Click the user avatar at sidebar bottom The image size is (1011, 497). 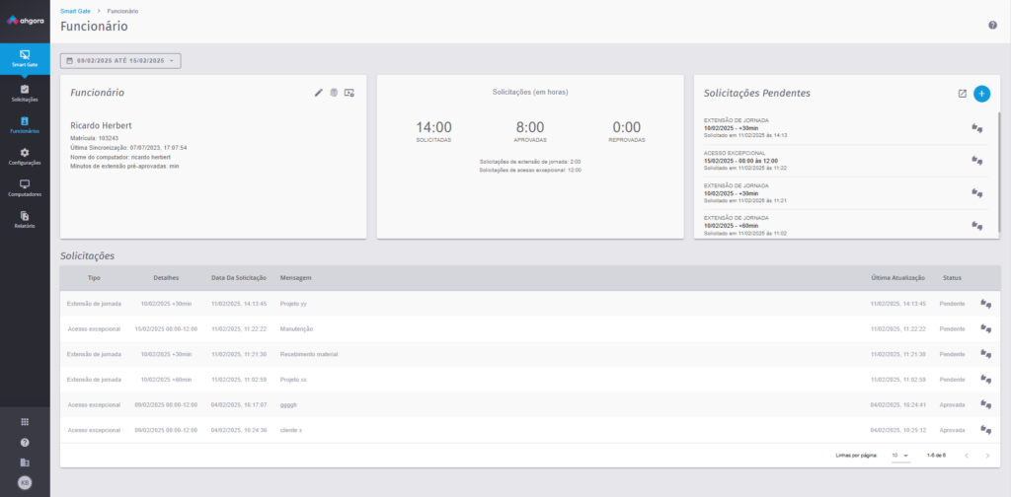pos(25,482)
